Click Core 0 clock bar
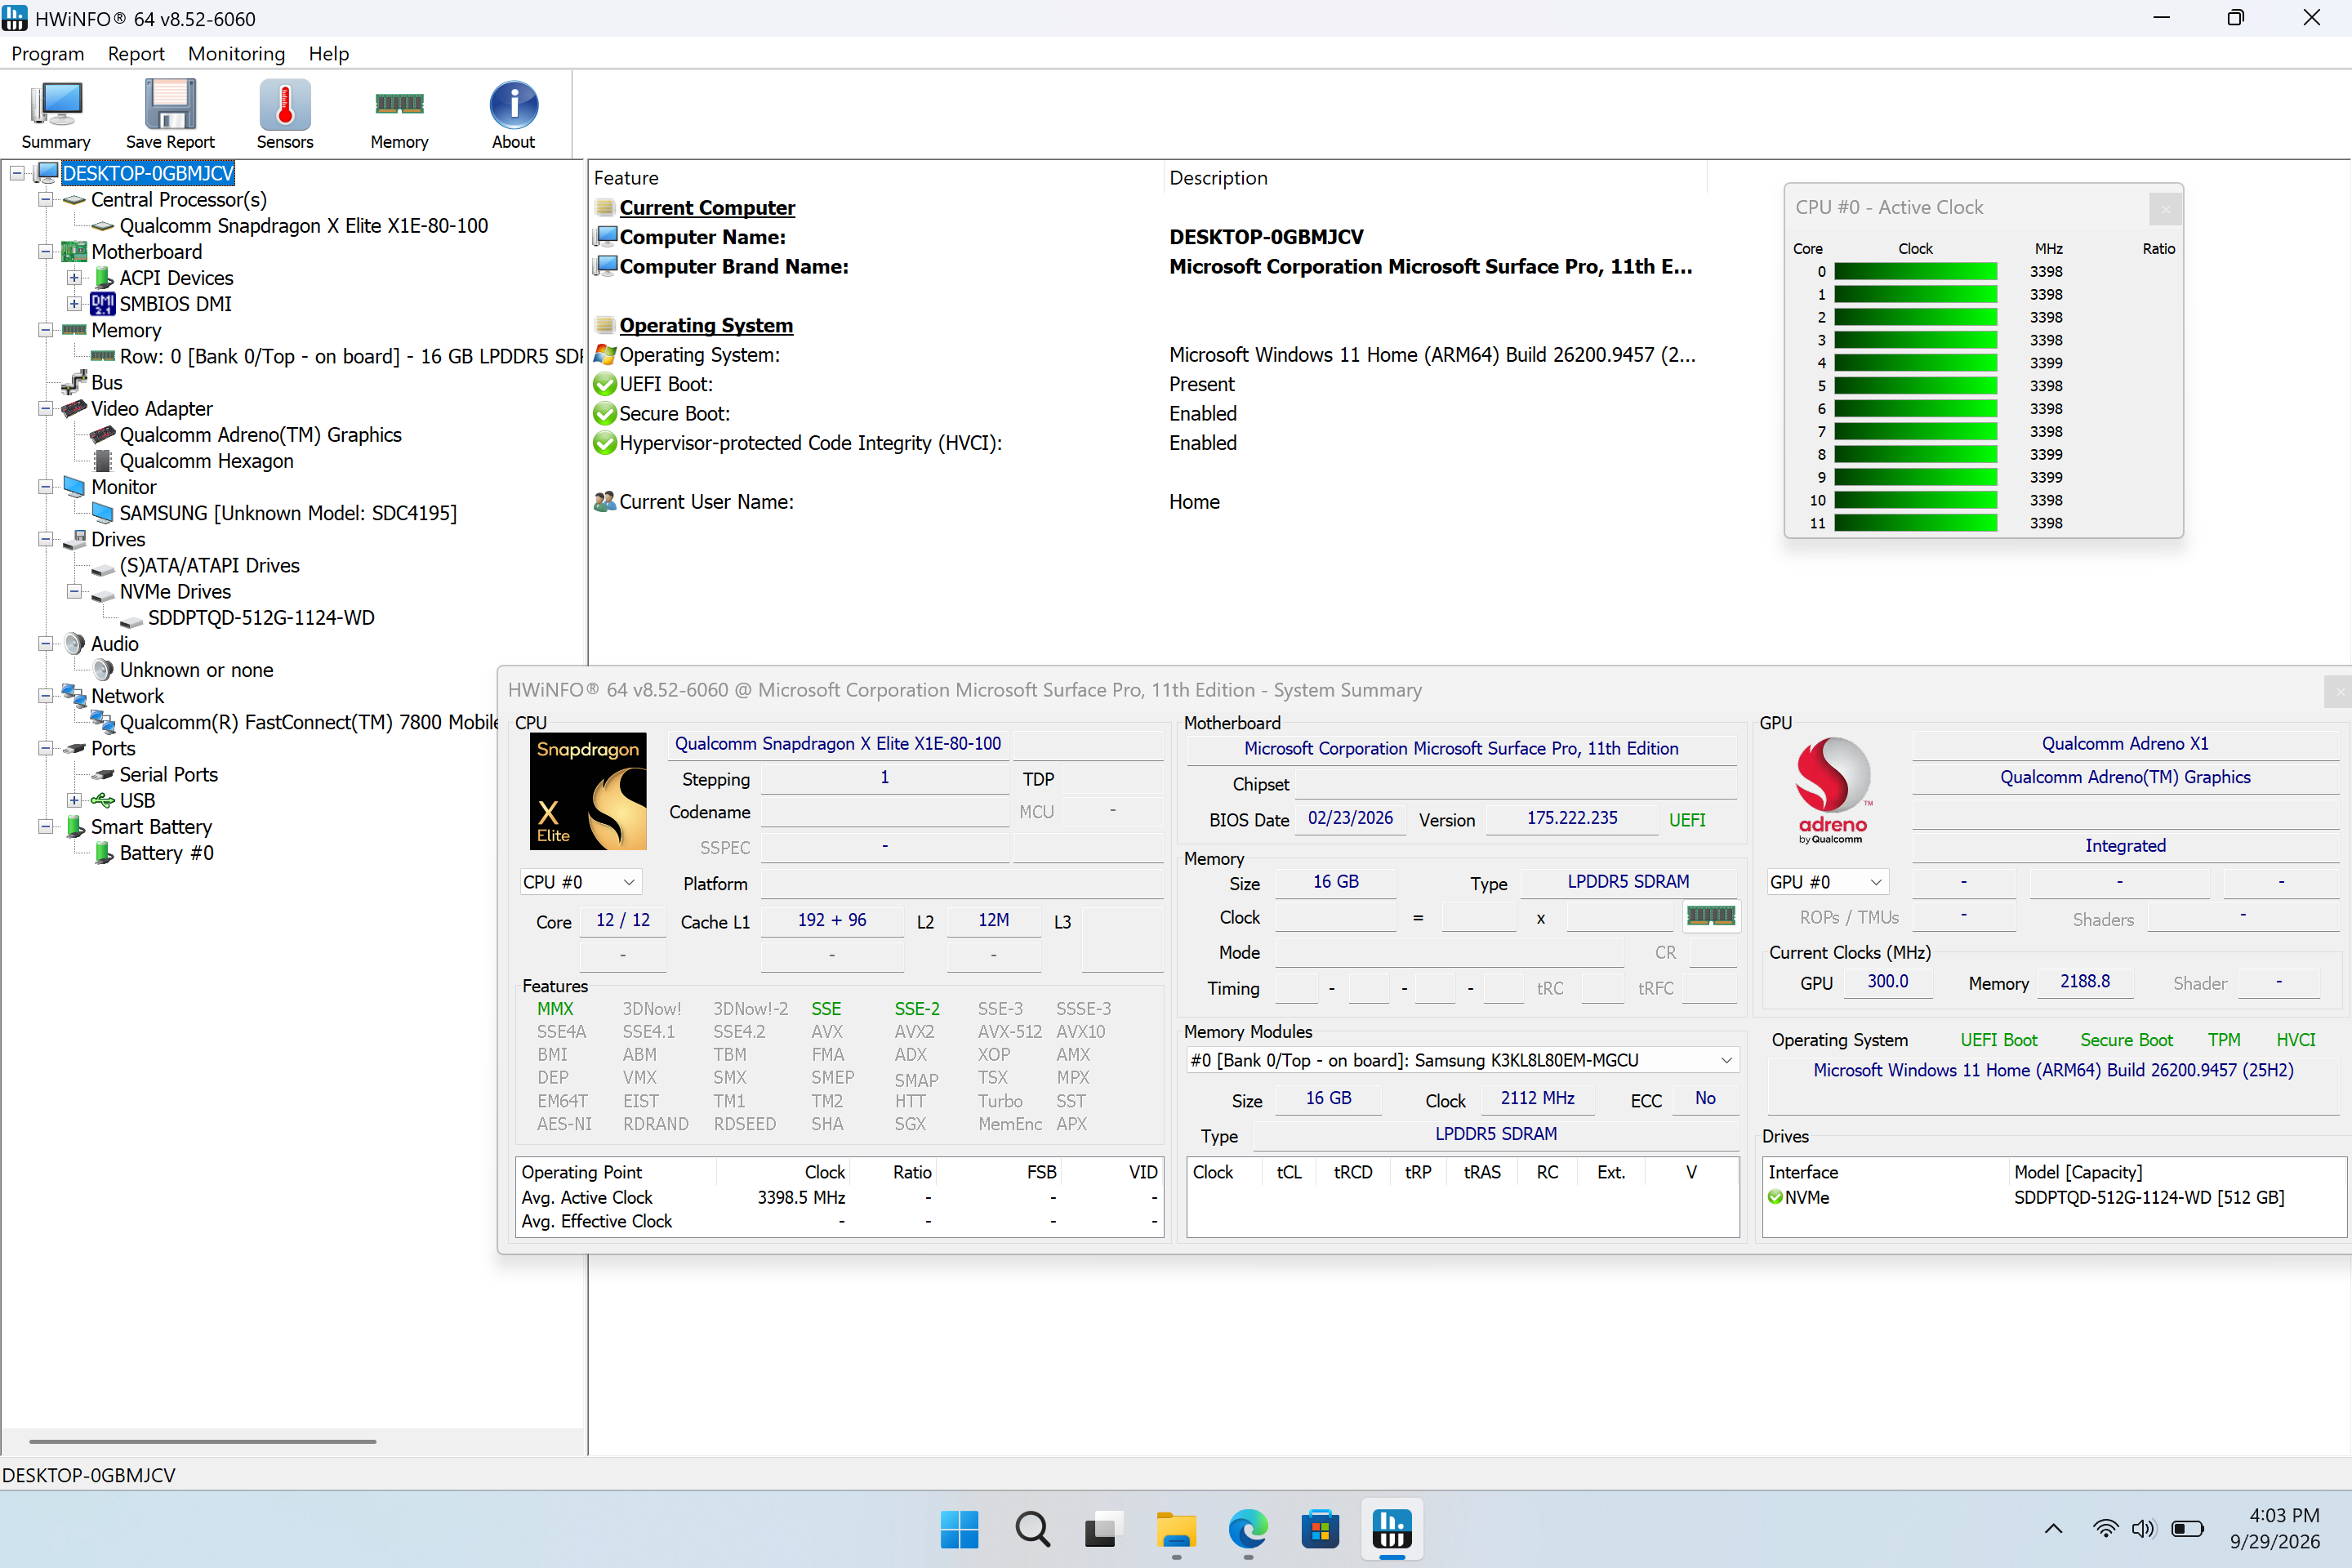 click(1916, 272)
